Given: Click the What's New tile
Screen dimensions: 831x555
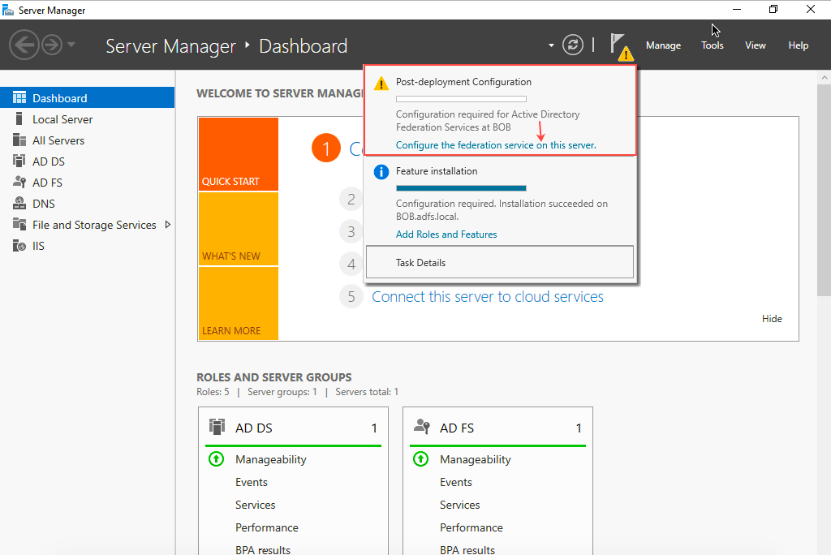Looking at the screenshot, I should coord(239,229).
